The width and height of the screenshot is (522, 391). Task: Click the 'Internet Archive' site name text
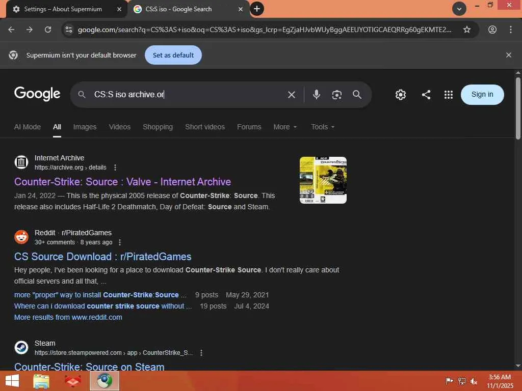[x=59, y=158]
